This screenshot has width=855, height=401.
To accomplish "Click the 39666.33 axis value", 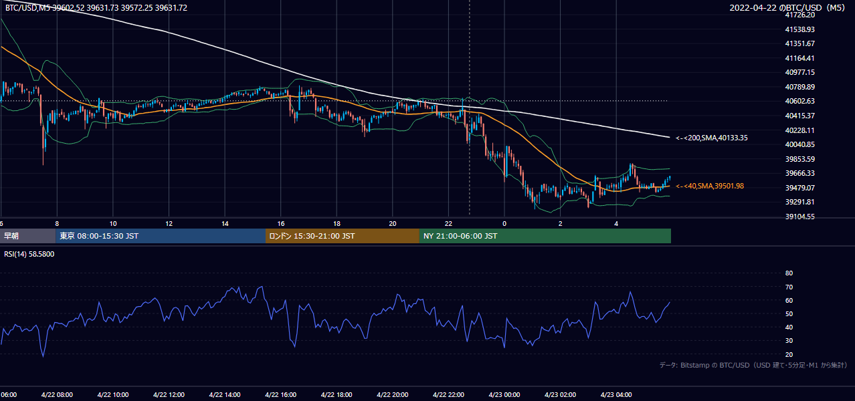I will click(799, 173).
